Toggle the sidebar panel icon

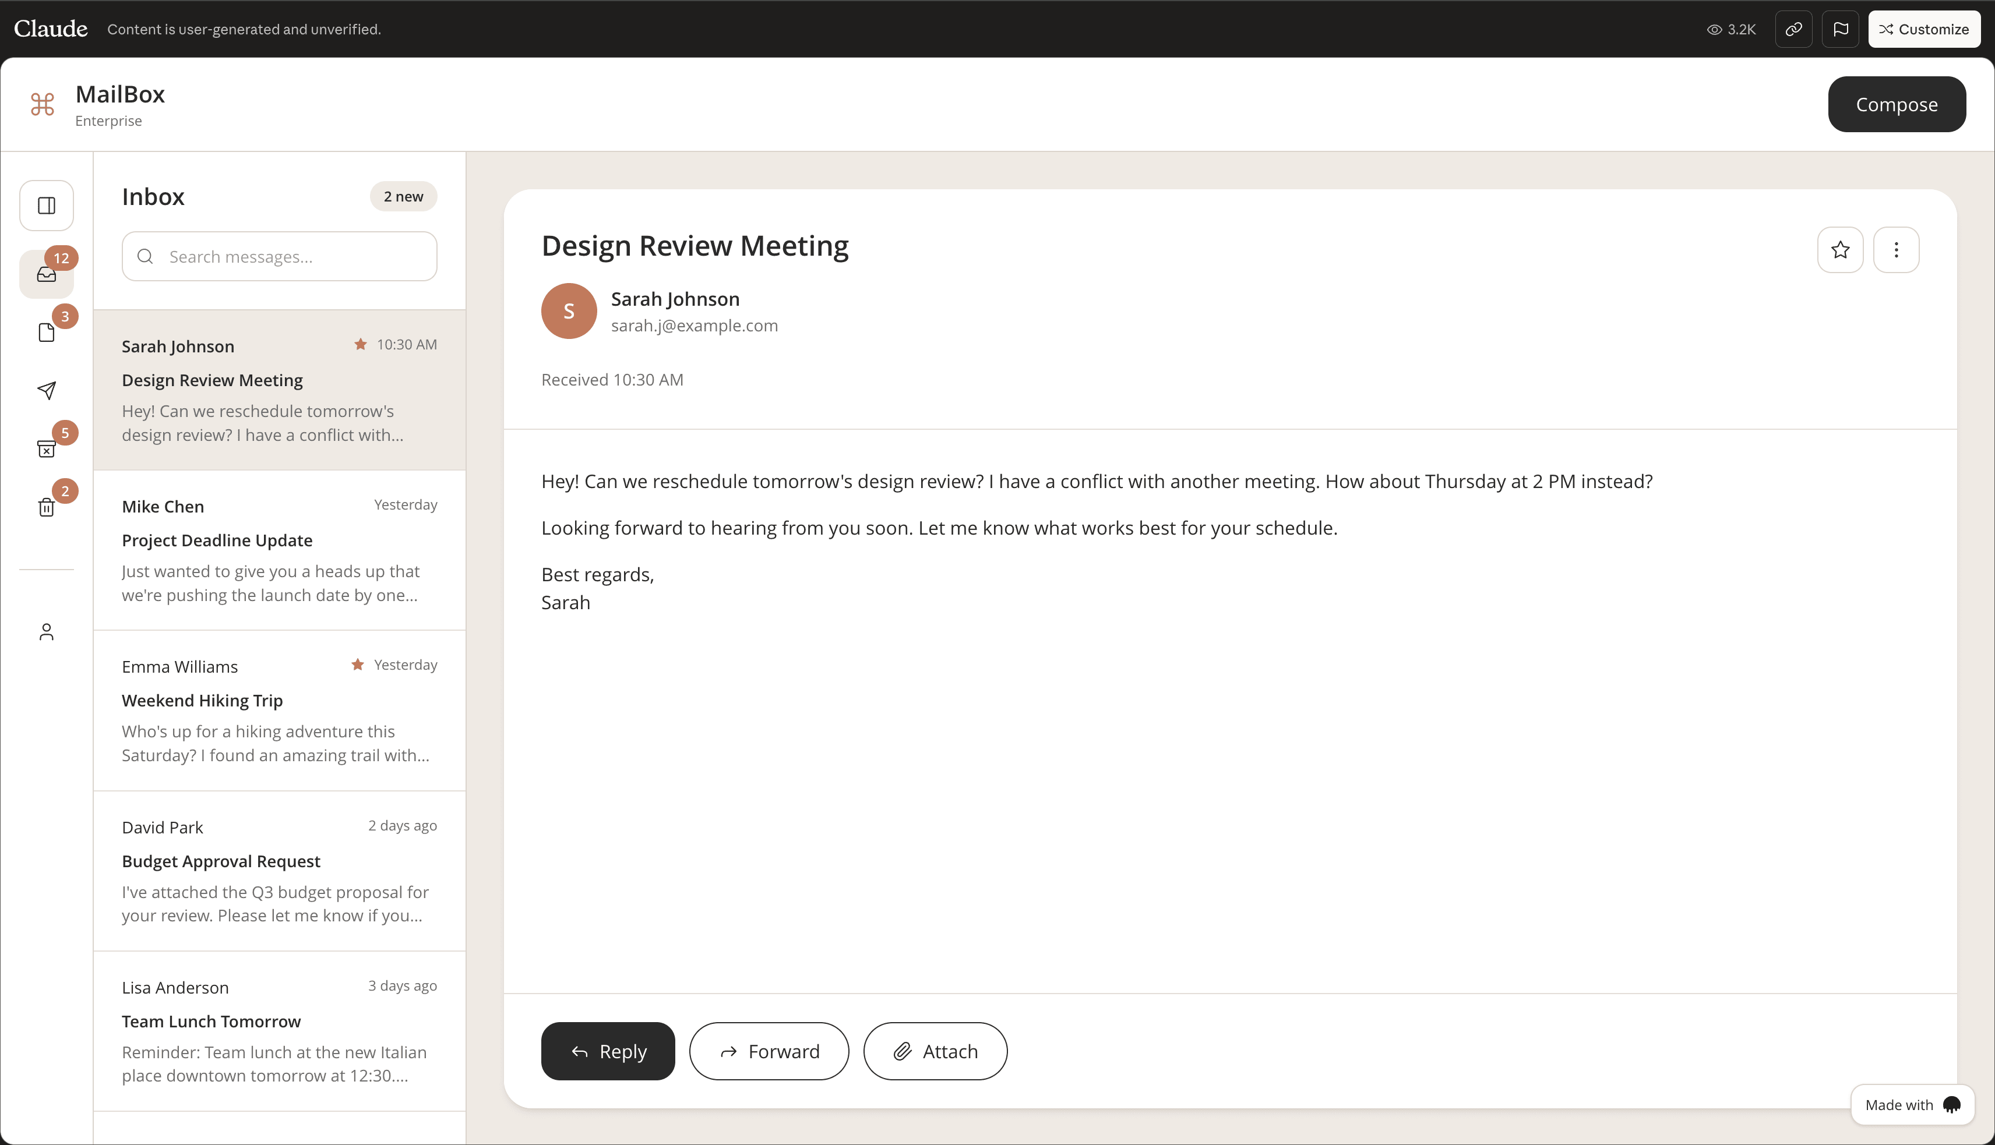point(47,205)
